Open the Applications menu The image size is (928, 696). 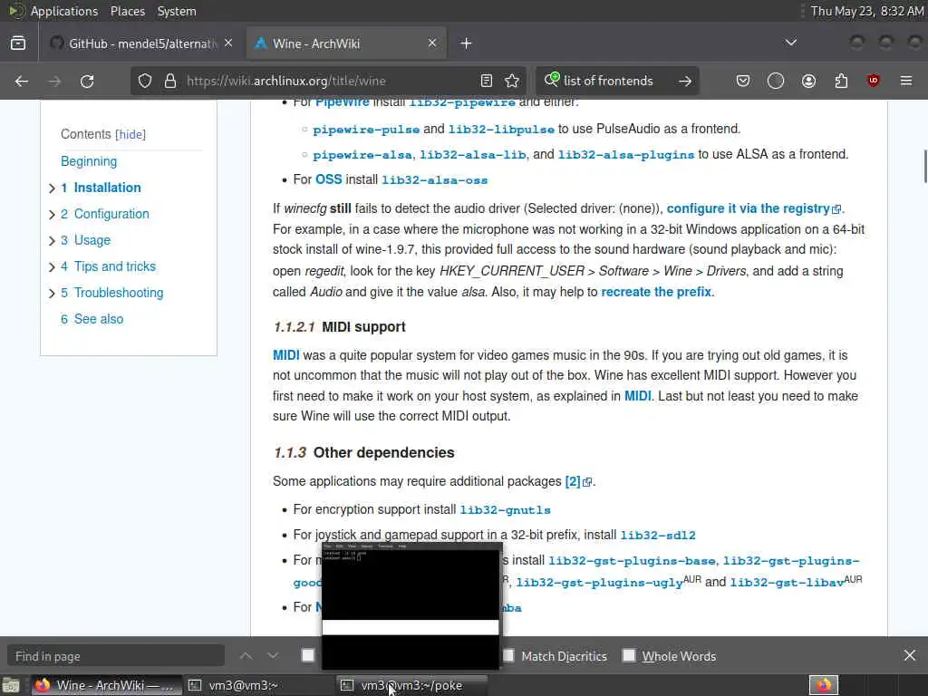coord(64,11)
